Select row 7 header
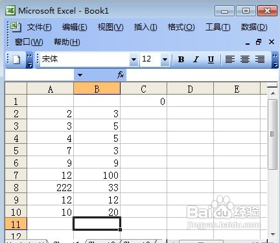280x243 pixels. coord(16,175)
